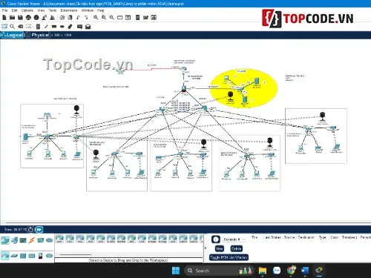
Task: Open the Window menu
Action: (88, 10)
